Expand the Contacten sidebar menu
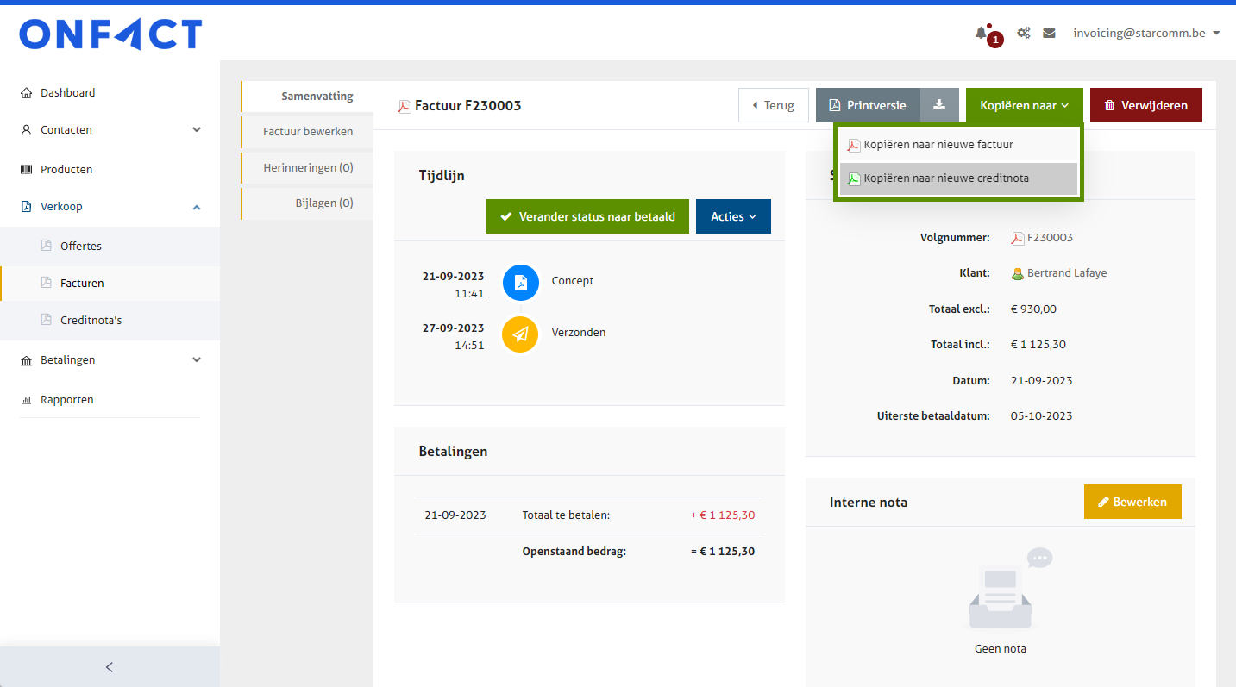 (196, 130)
